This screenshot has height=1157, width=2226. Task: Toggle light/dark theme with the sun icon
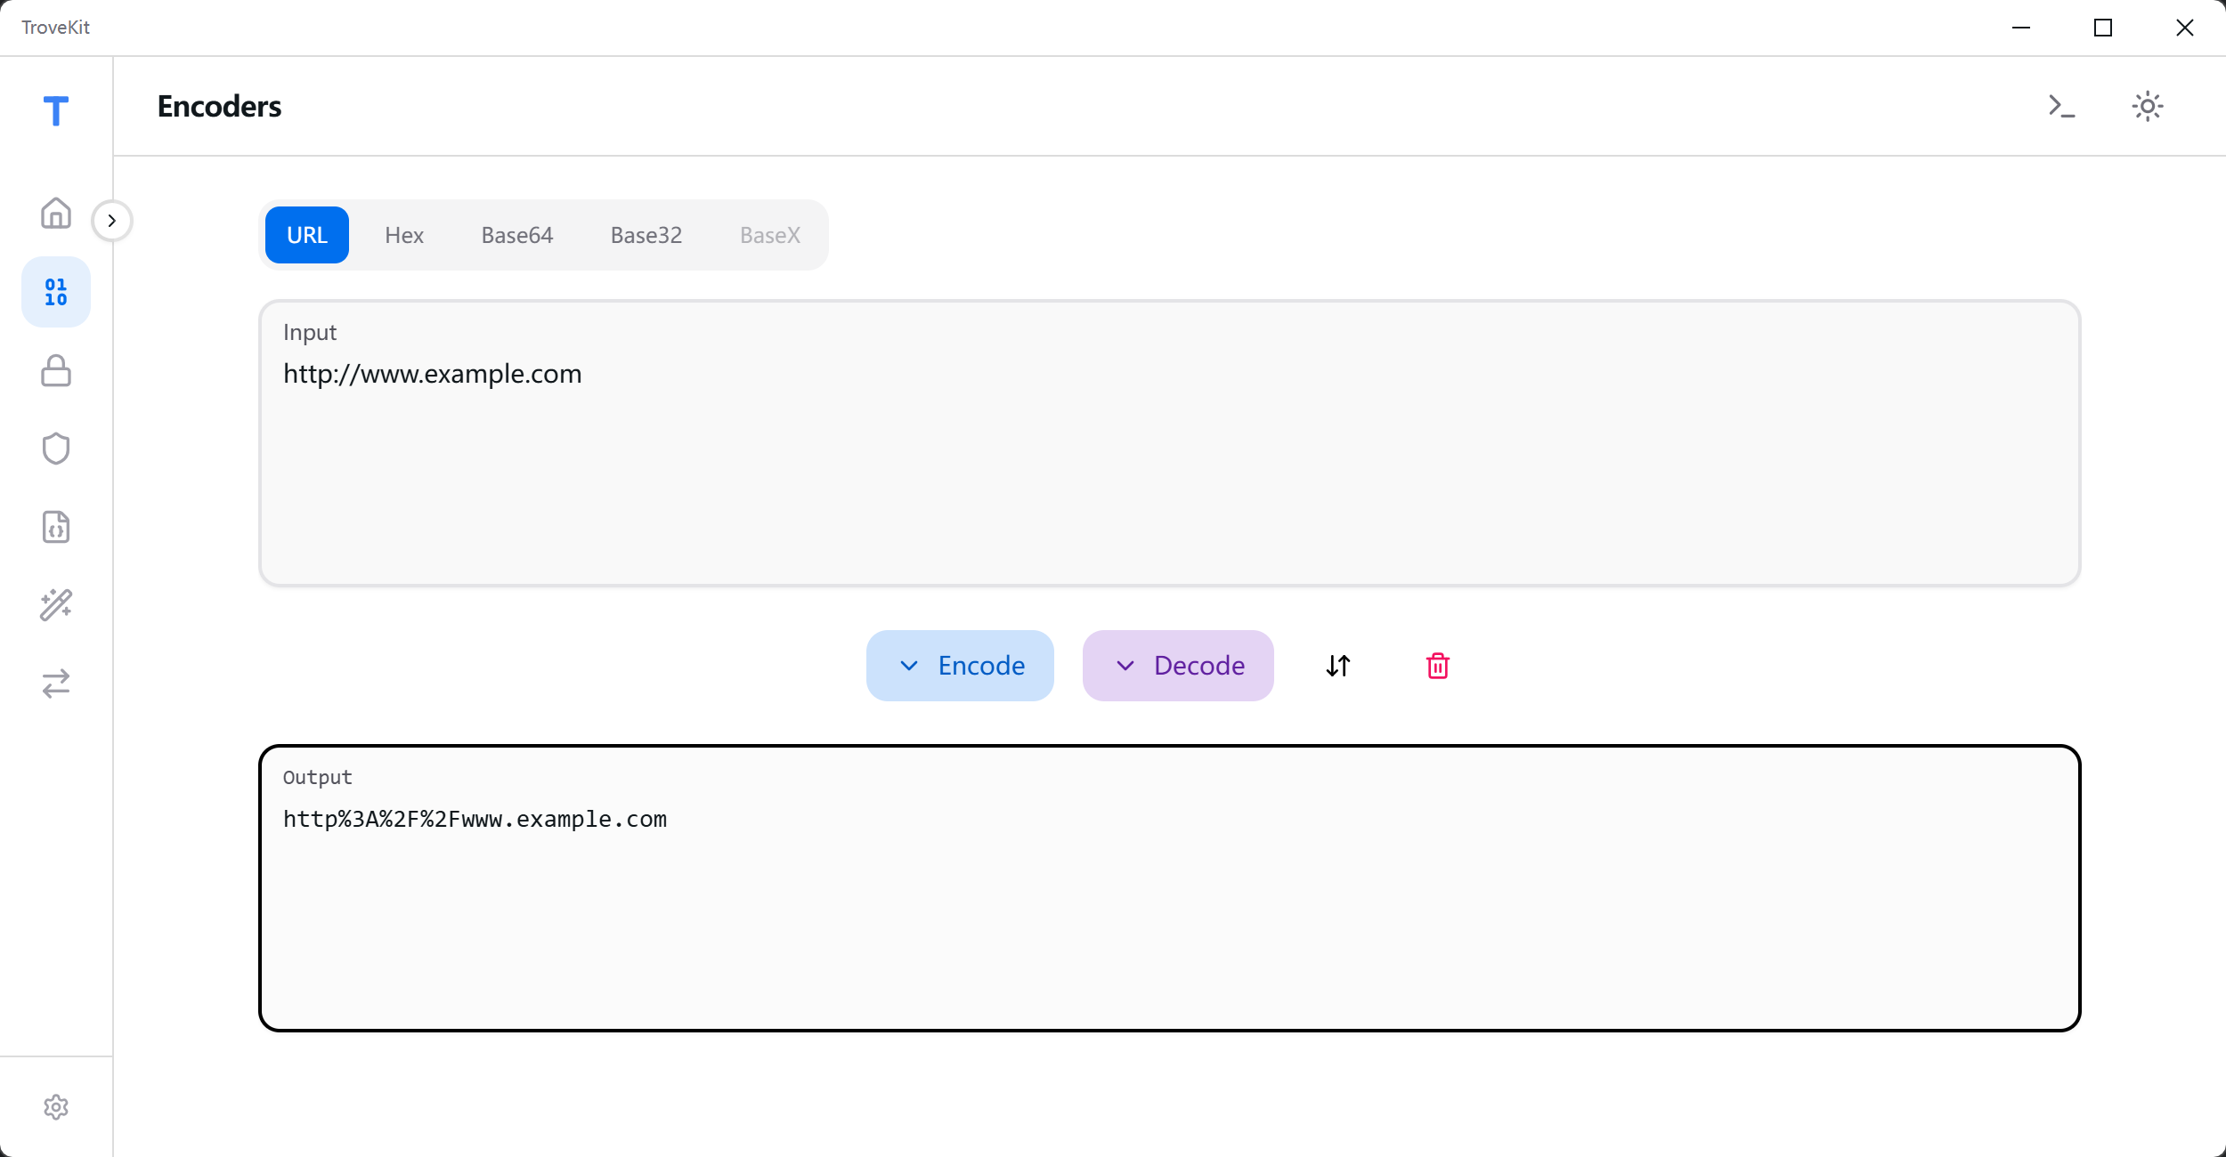(x=2147, y=105)
